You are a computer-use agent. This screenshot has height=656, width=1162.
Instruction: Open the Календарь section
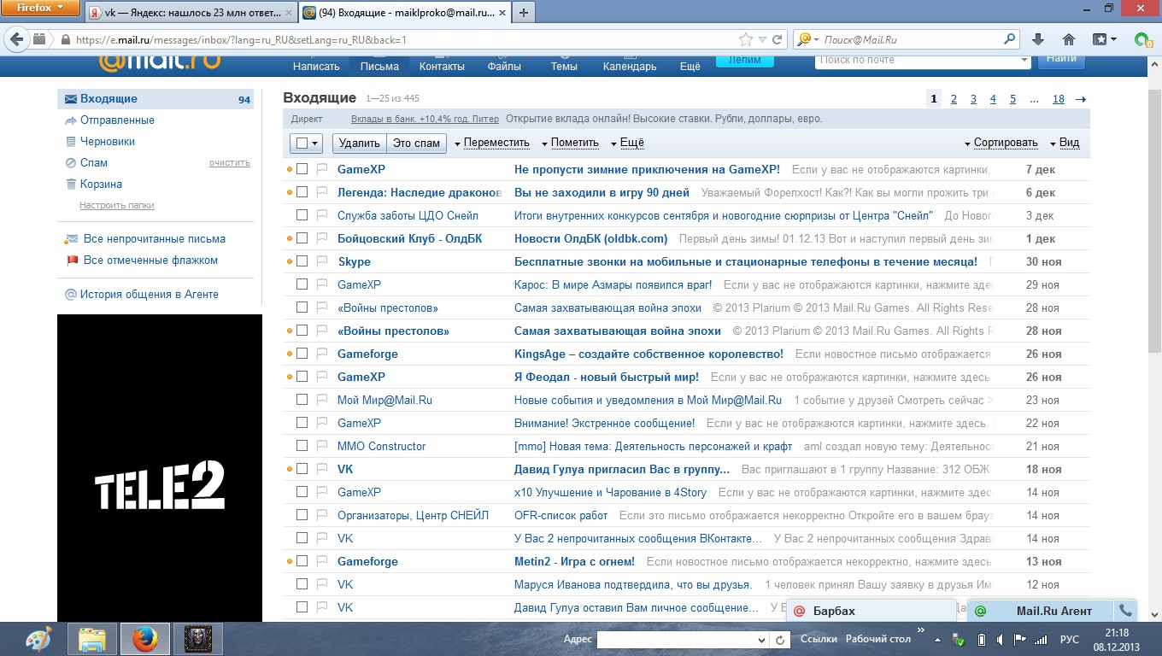630,67
